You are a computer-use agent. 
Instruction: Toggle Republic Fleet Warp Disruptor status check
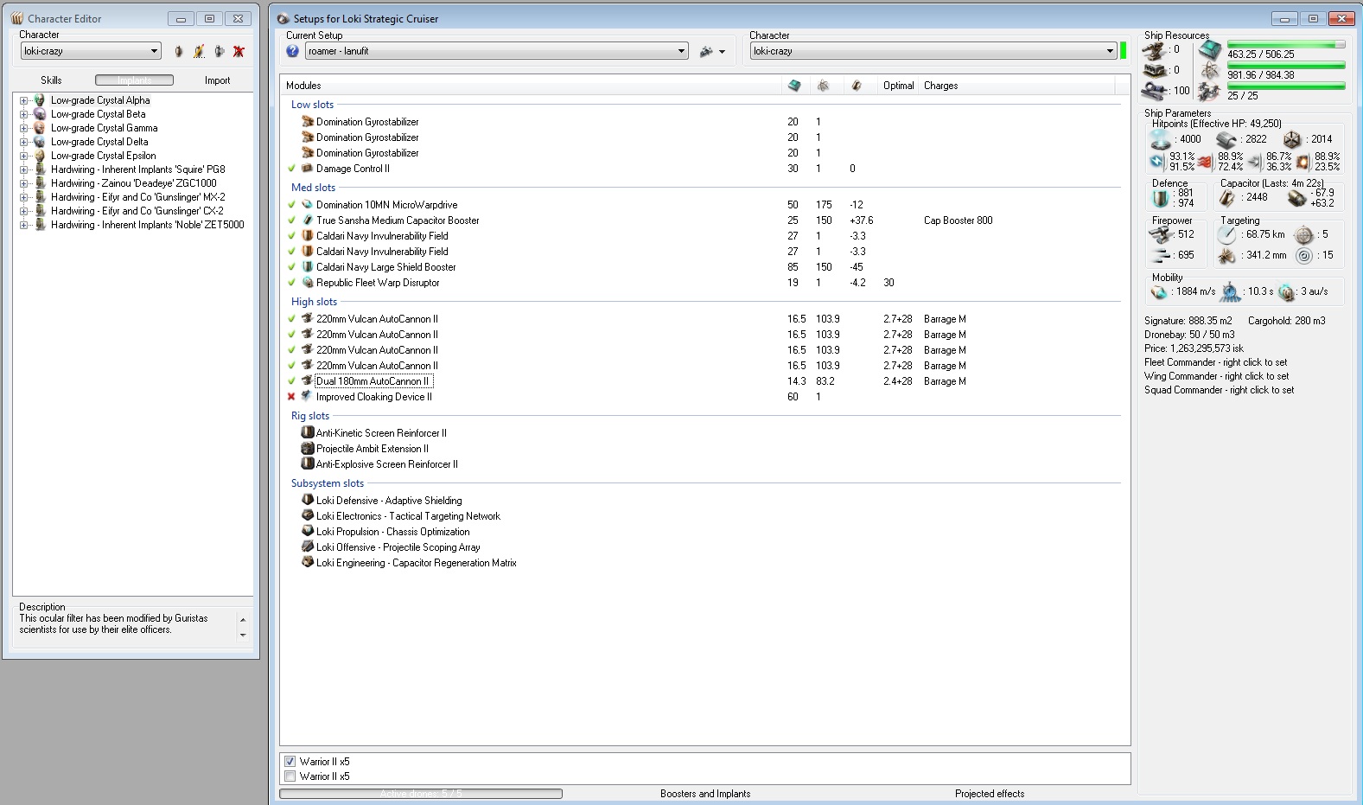click(291, 283)
